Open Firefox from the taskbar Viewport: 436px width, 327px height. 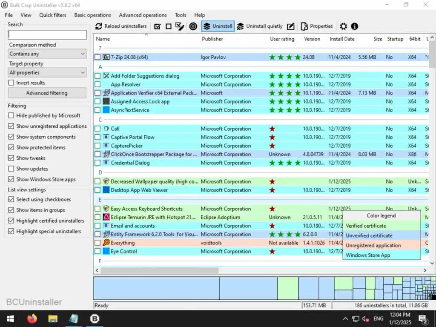pos(32,318)
